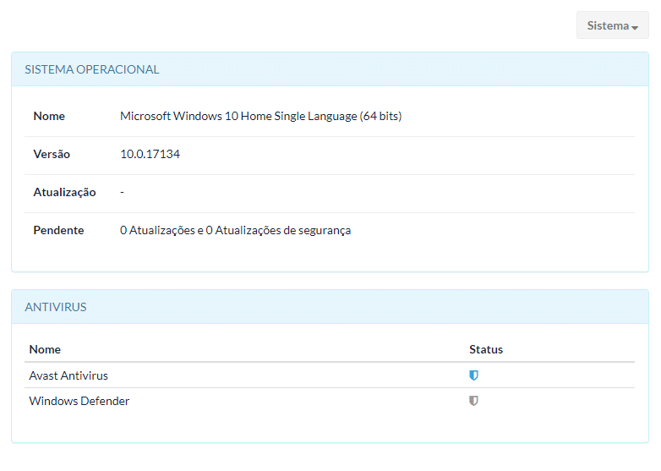This screenshot has height=471, width=661.
Task: Click the pending updates text
Action: click(235, 230)
